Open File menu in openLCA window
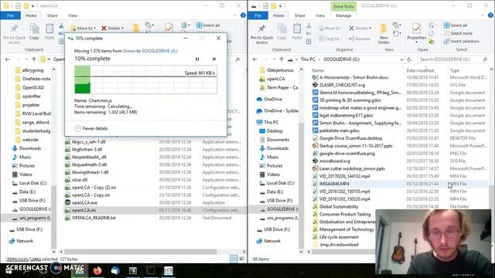The width and height of the screenshot is (495, 278). 10,15
